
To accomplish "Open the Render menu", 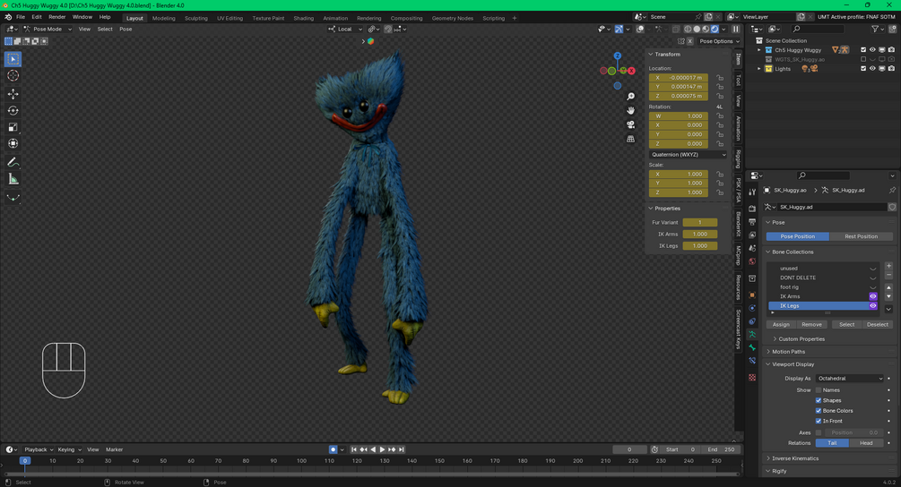I will [x=56, y=17].
